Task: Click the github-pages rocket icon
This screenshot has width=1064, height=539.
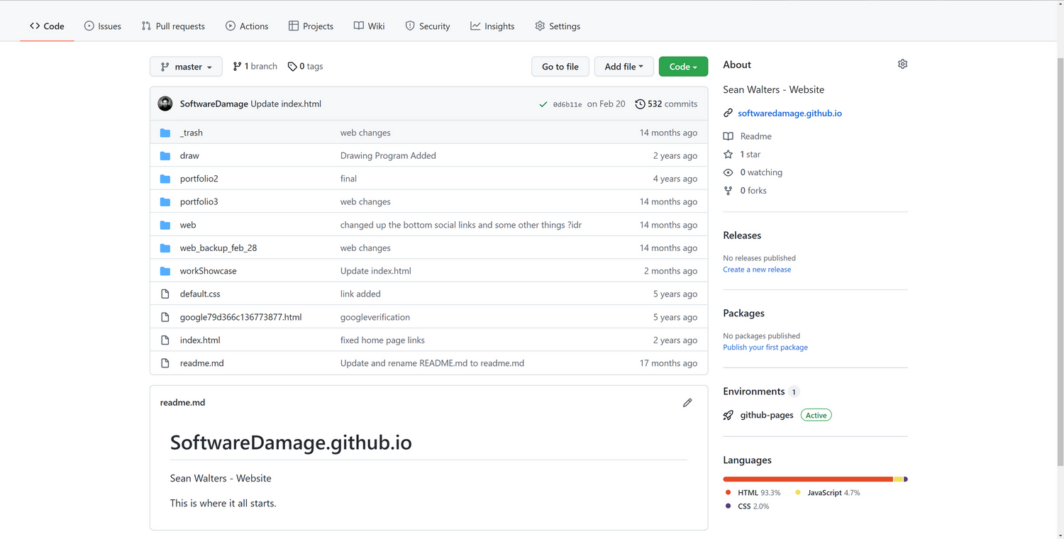Action: tap(728, 416)
